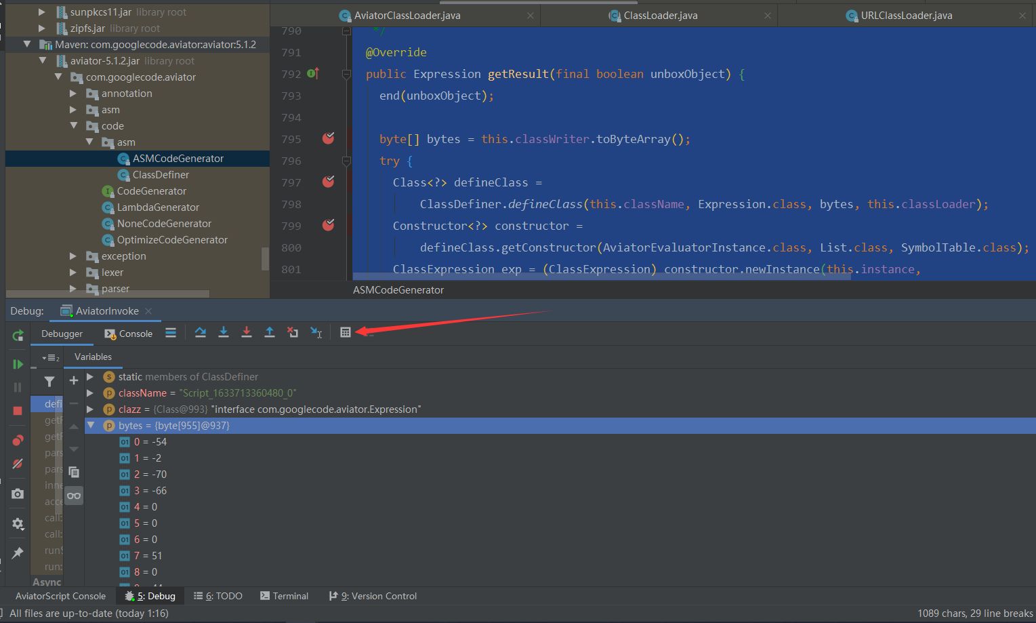This screenshot has width=1036, height=623.
Task: Expand the exception package folder
Action: click(x=73, y=256)
